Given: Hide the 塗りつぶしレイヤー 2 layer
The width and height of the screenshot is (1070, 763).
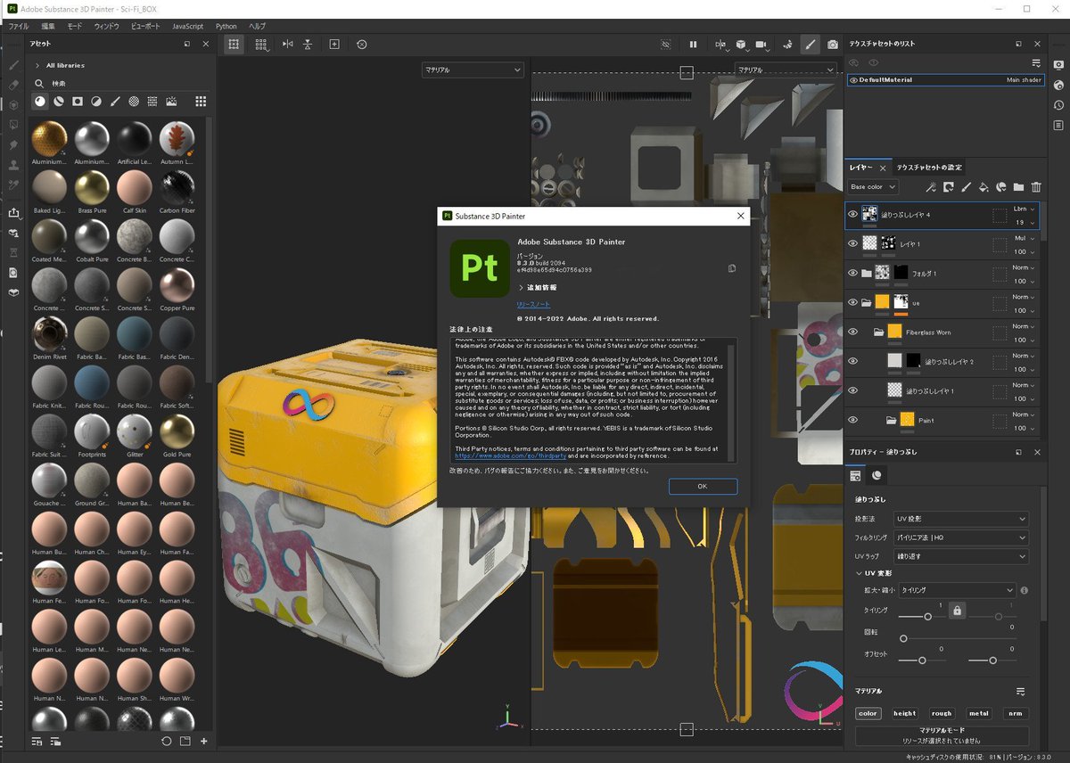Looking at the screenshot, I should (x=852, y=361).
